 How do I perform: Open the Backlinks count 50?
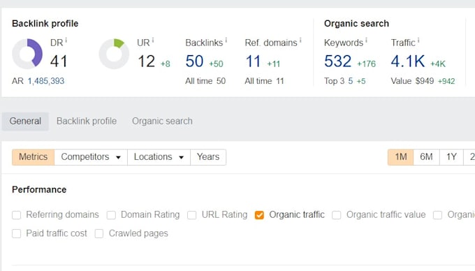pos(194,61)
